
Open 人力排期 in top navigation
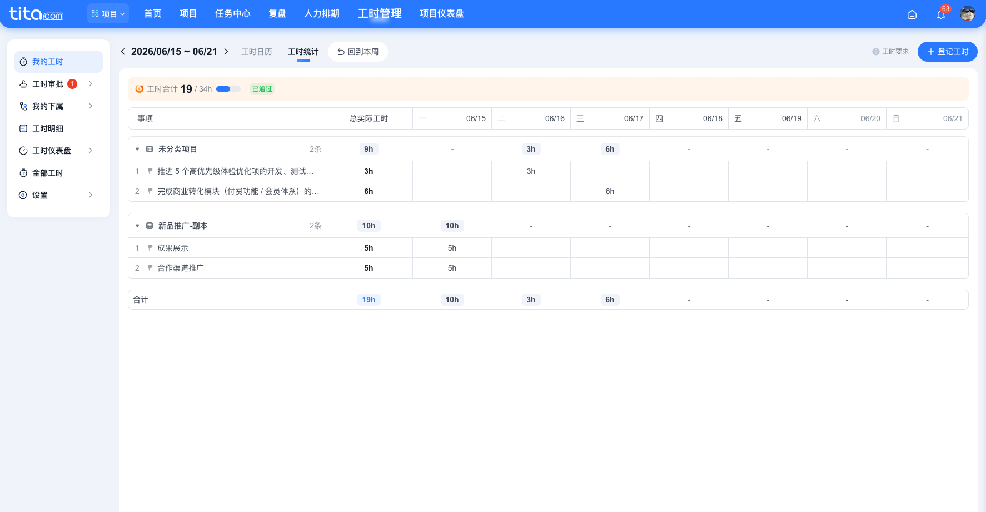click(x=322, y=13)
